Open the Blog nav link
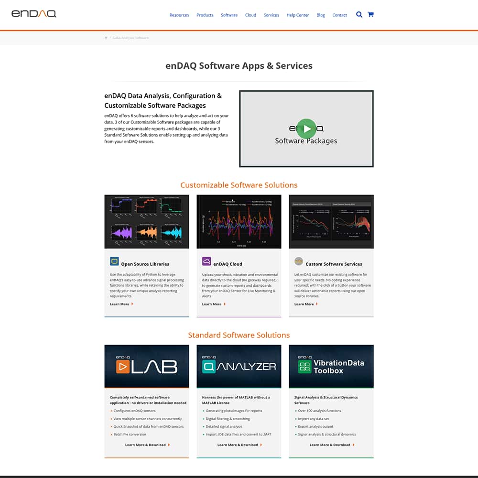 [321, 15]
